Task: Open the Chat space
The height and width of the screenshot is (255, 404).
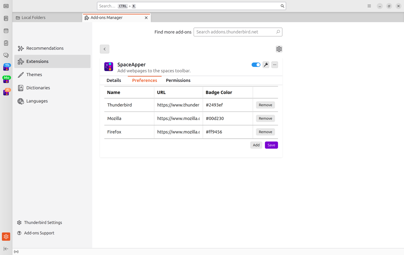Action: (6, 55)
